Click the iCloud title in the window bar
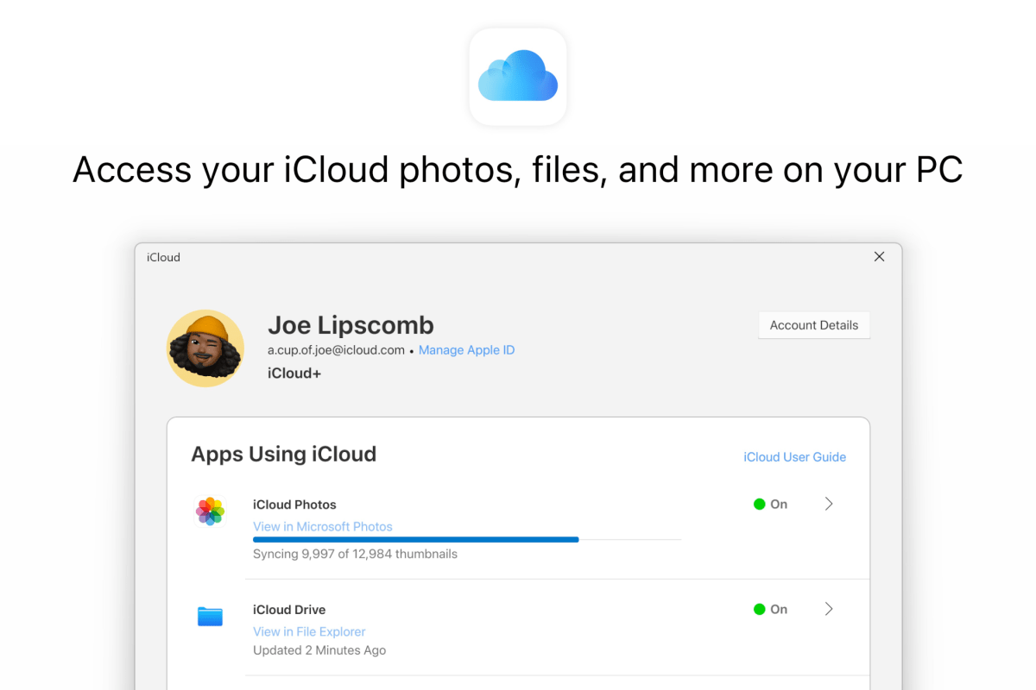This screenshot has width=1036, height=690. click(x=162, y=257)
